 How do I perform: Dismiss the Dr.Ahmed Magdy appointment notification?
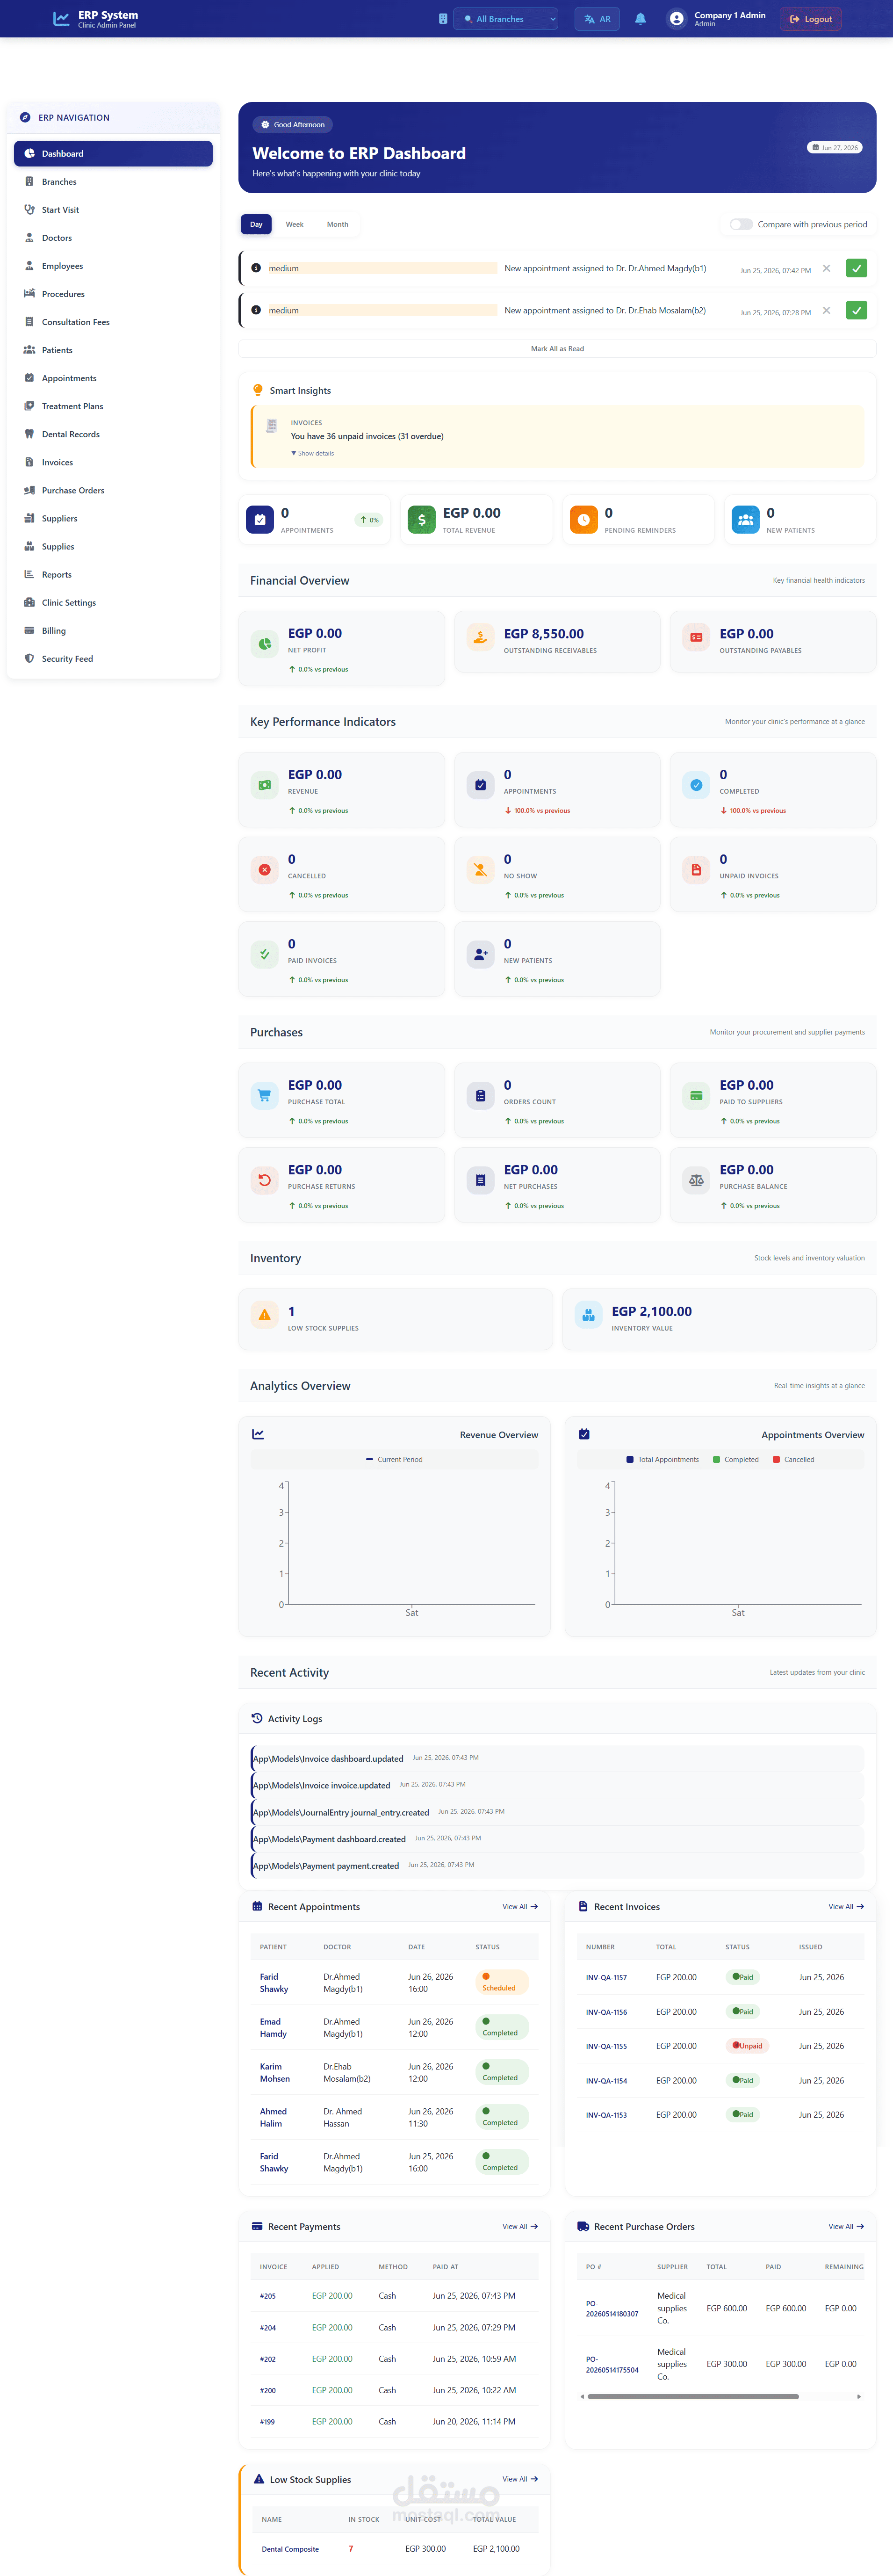(x=826, y=268)
